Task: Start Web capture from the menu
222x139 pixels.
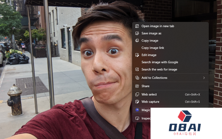Action: pyautogui.click(x=170, y=102)
